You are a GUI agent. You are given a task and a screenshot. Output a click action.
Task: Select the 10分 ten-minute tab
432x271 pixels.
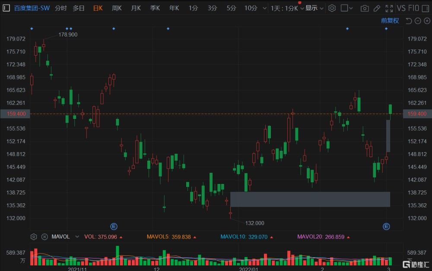click(251, 8)
